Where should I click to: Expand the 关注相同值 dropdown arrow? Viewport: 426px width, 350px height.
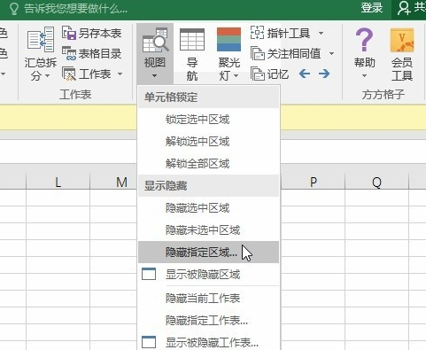click(x=331, y=53)
